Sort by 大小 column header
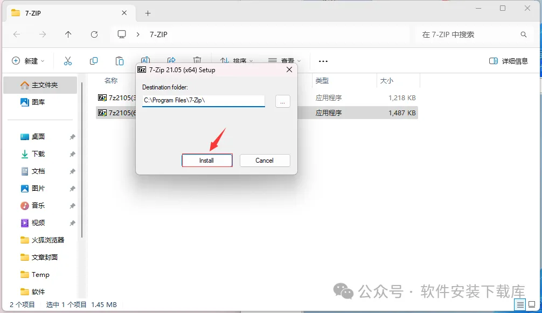The height and width of the screenshot is (313, 542). click(386, 80)
